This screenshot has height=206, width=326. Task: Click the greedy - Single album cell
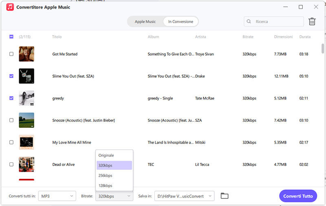[x=160, y=98]
